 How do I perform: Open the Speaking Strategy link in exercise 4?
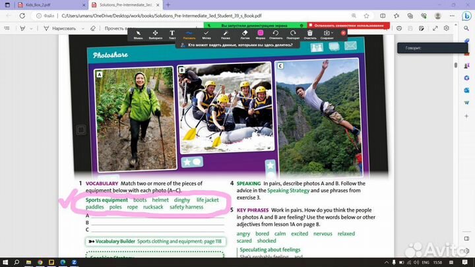click(x=288, y=191)
